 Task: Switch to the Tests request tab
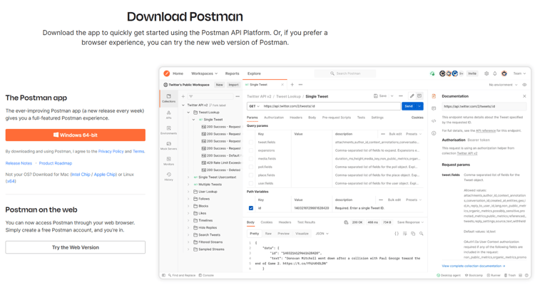click(361, 118)
